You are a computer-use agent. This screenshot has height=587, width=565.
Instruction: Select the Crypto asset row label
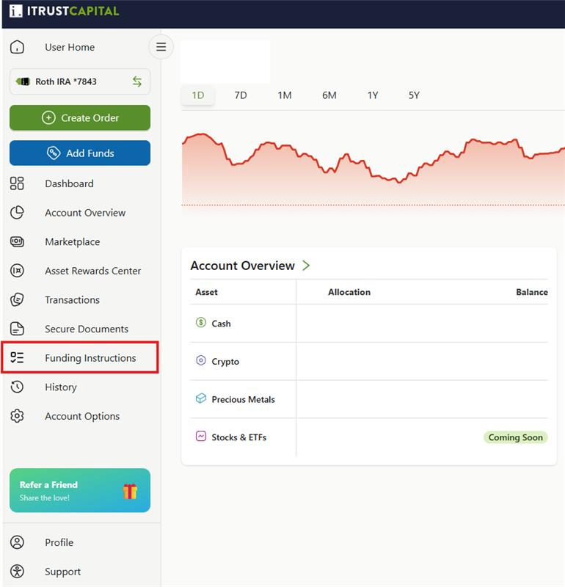click(x=225, y=362)
